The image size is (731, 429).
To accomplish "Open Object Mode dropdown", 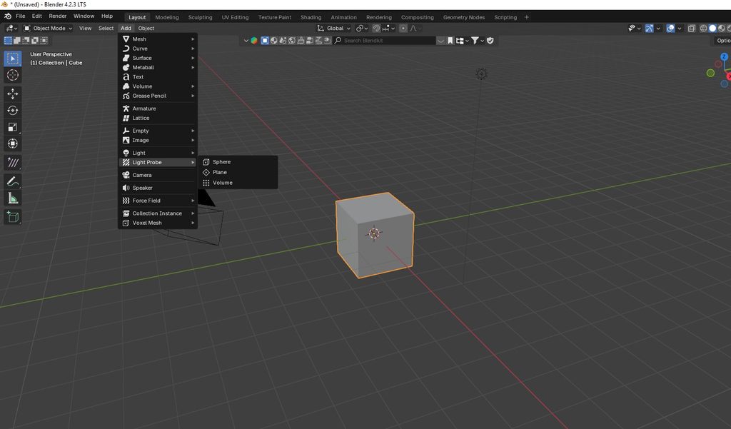I will (48, 29).
